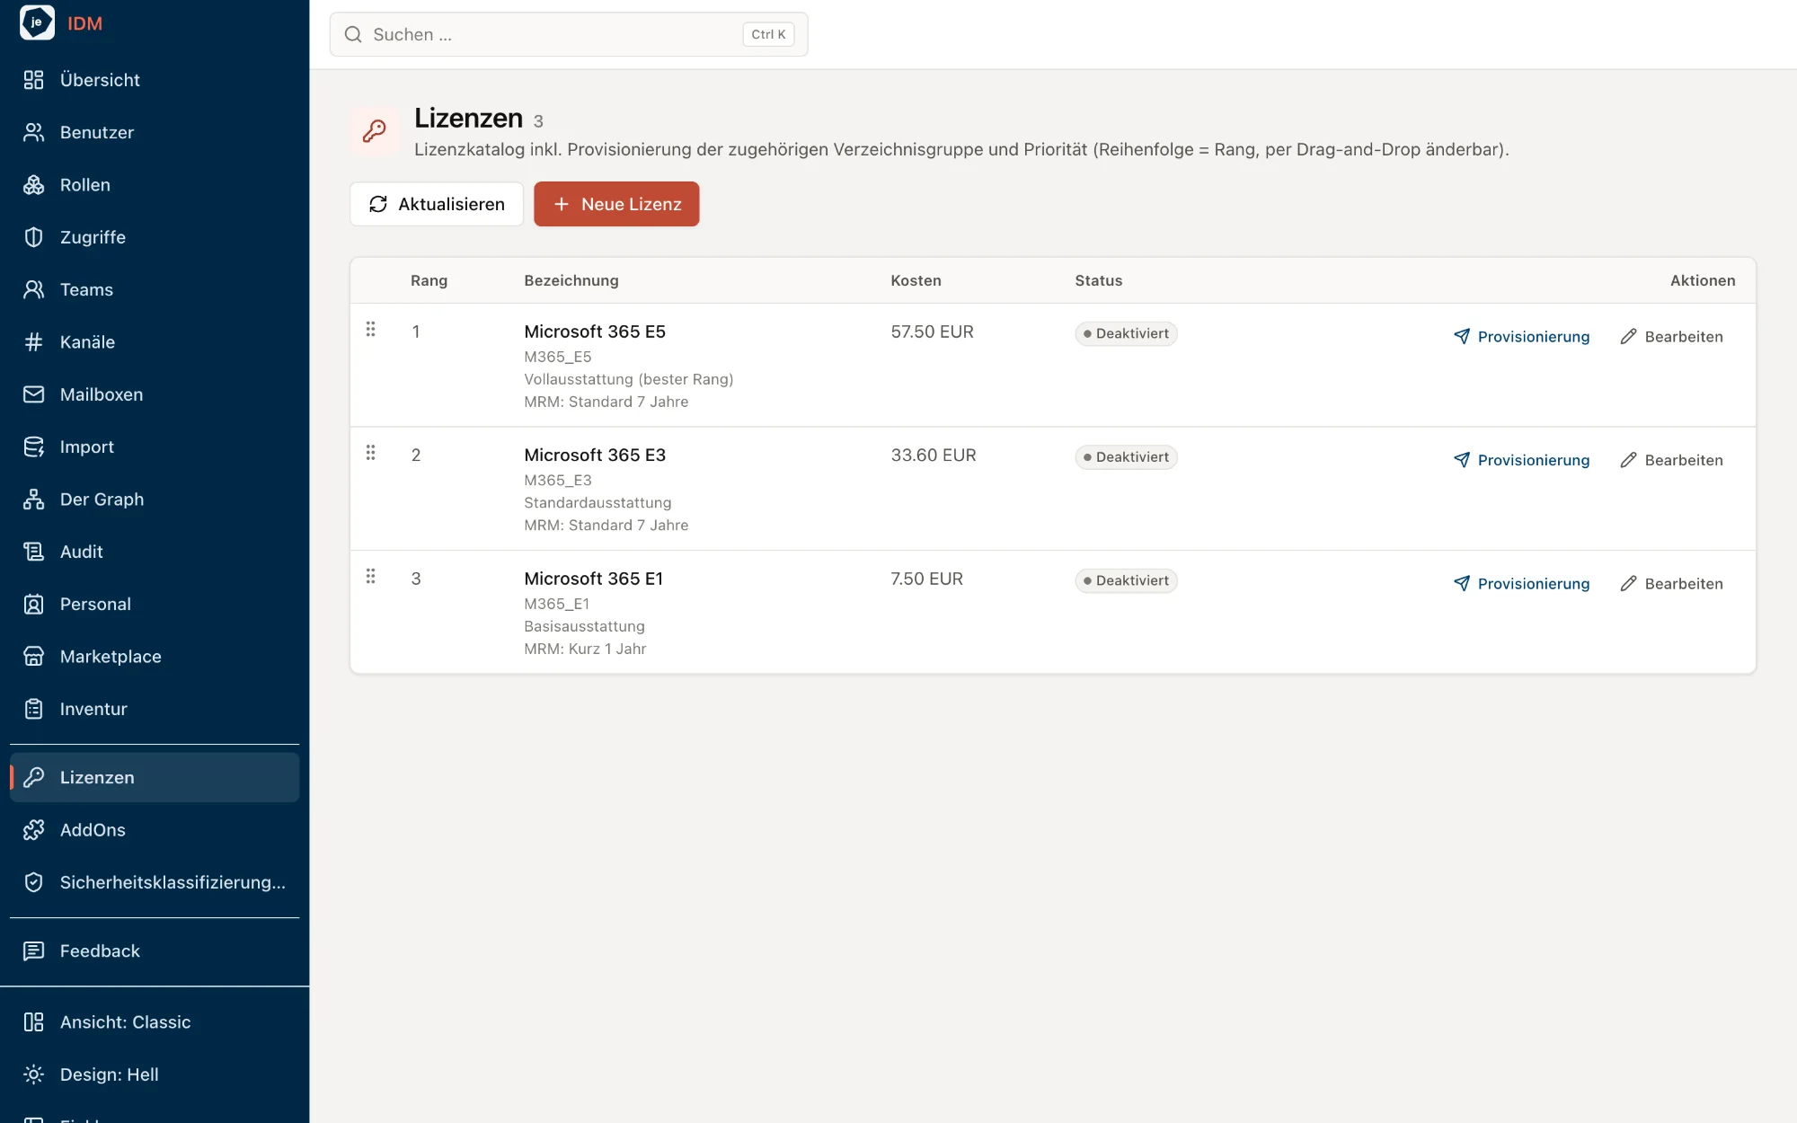The image size is (1797, 1123).
Task: Click the MRM: Kurz 1 Jahr text
Action: (x=585, y=649)
